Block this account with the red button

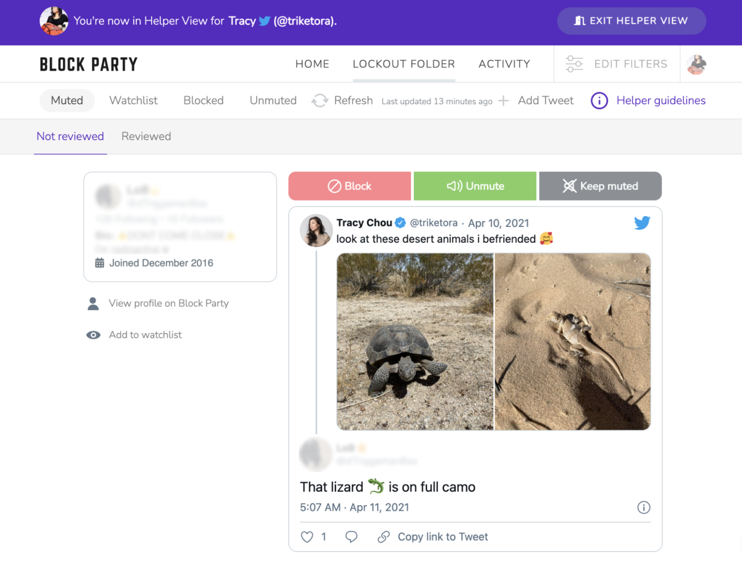[x=350, y=186]
